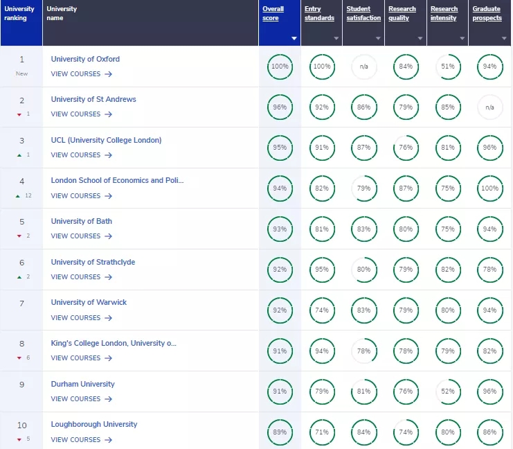The height and width of the screenshot is (449, 513).
Task: Open Graduate prospects sort dropdown arrow
Action: point(505,38)
